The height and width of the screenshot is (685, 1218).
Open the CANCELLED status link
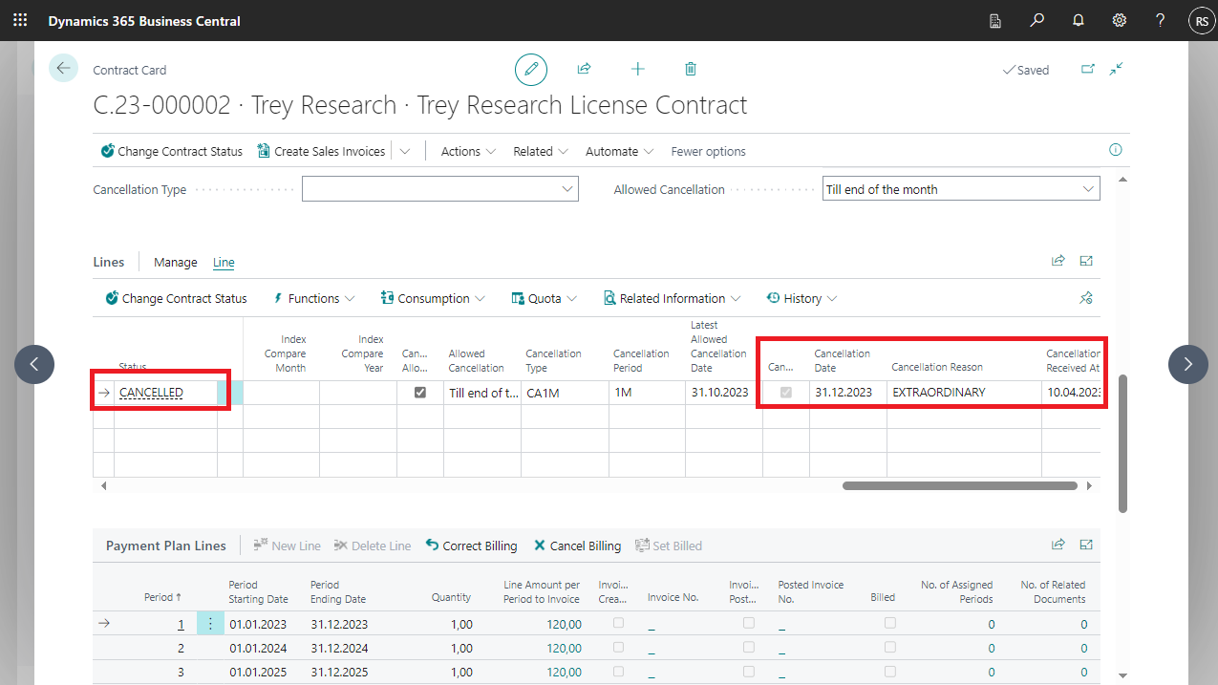click(151, 392)
